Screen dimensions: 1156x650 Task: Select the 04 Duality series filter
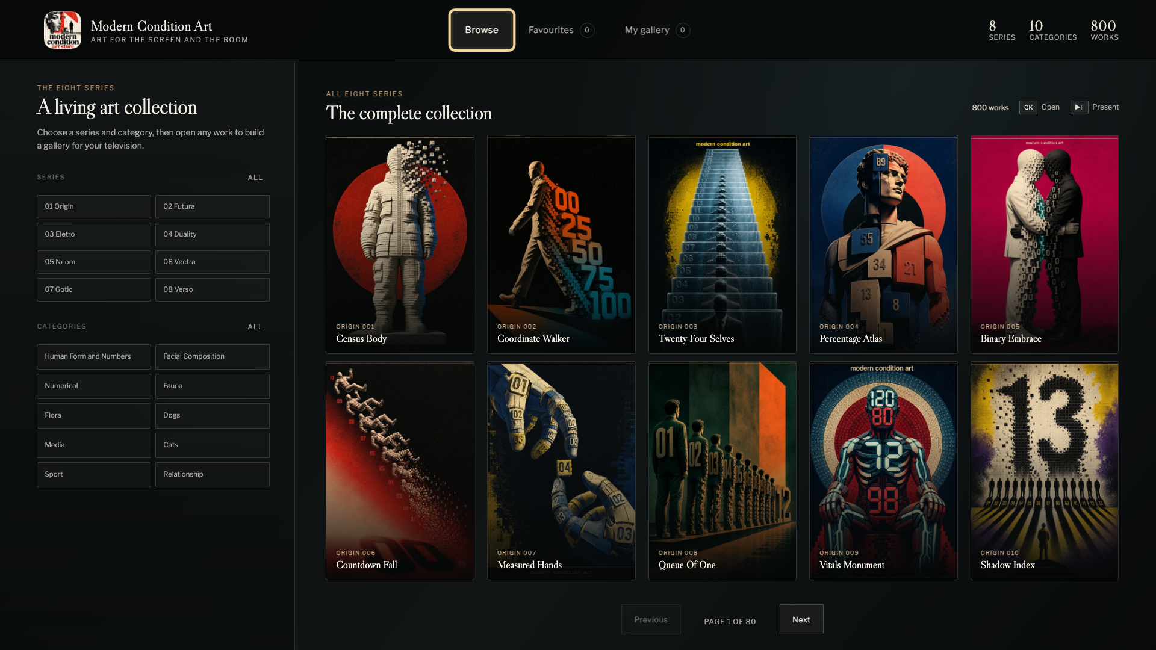tap(213, 234)
